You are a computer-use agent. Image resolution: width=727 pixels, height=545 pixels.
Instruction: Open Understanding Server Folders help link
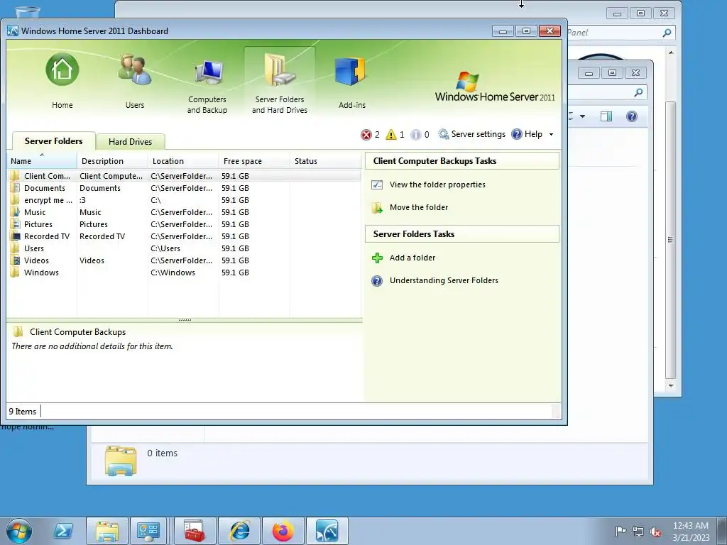click(x=444, y=280)
